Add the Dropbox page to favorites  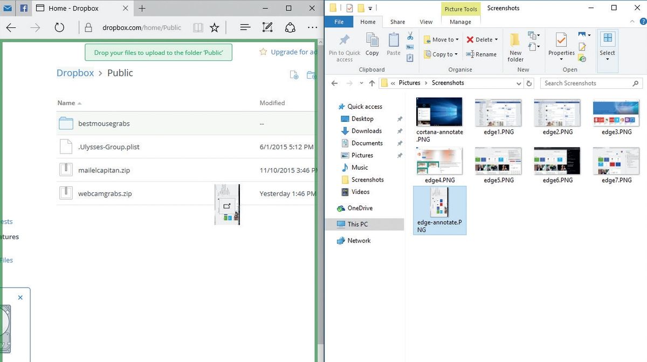tap(214, 27)
